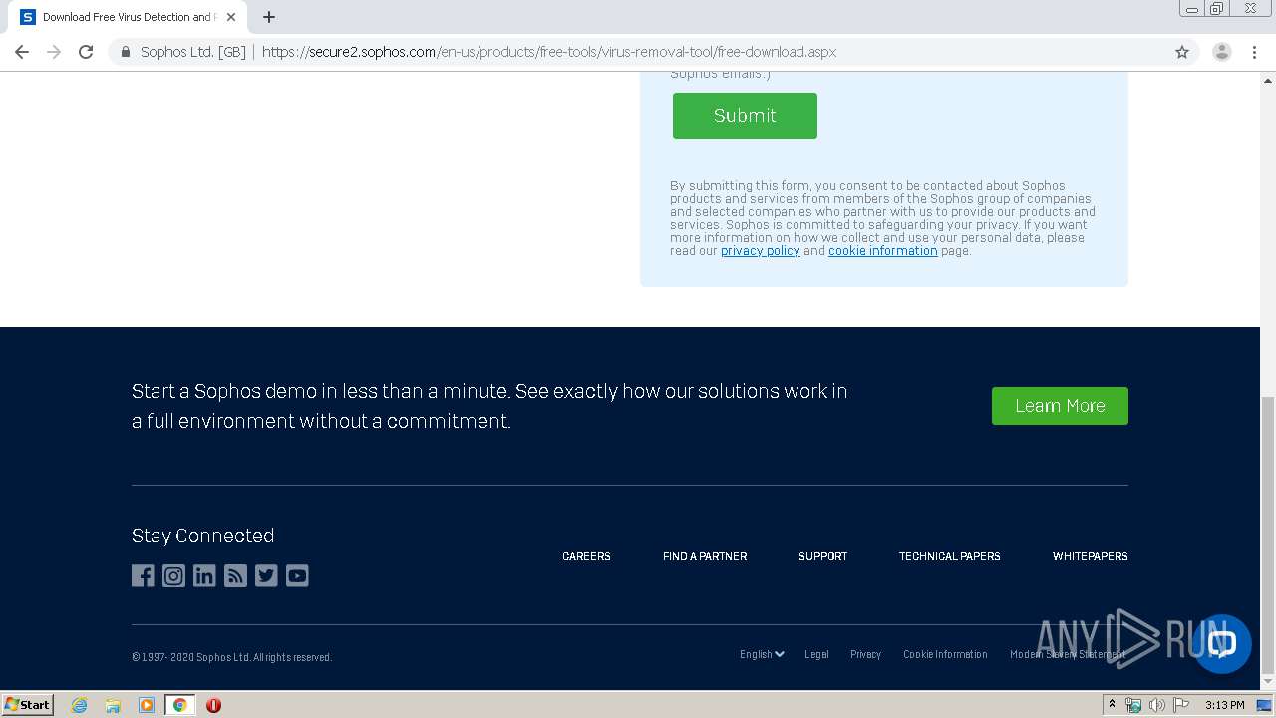Open the media player taskbar icon
The height and width of the screenshot is (718, 1276).
(x=147, y=705)
